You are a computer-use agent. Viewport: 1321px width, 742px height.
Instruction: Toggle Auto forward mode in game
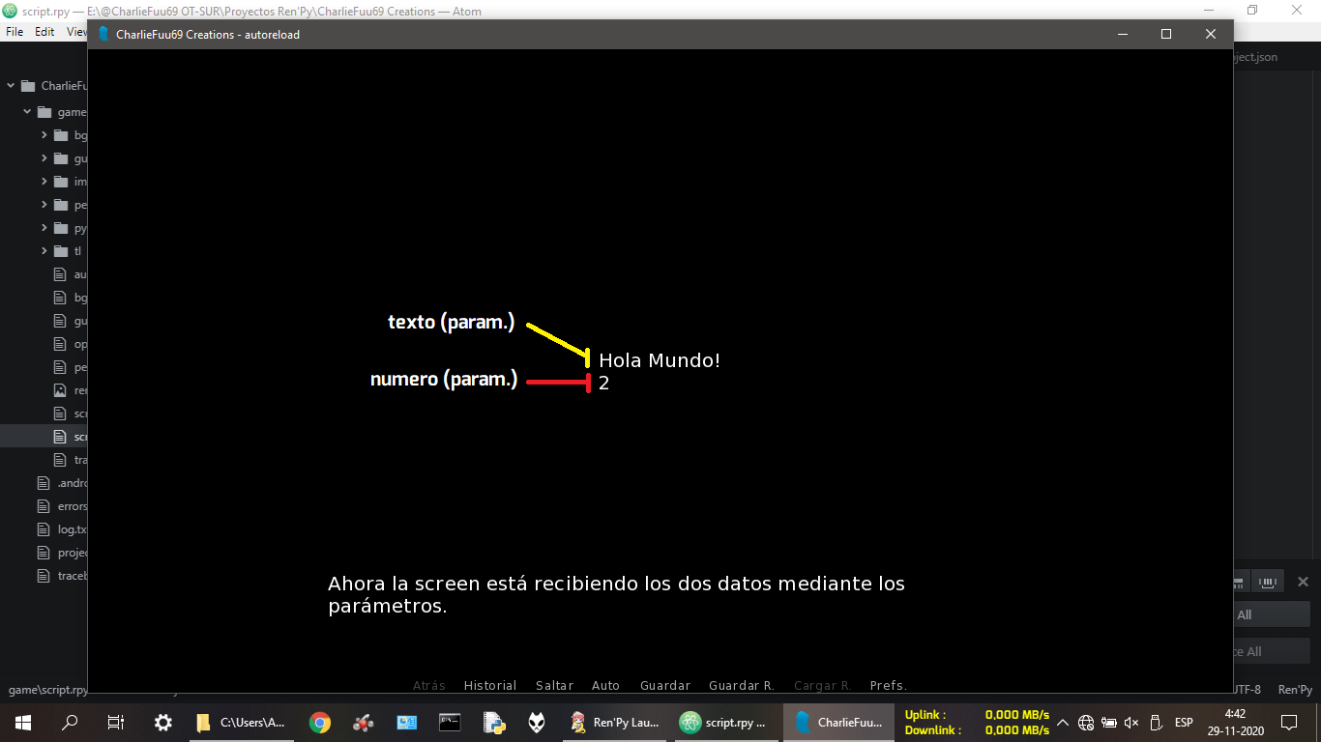coord(605,685)
